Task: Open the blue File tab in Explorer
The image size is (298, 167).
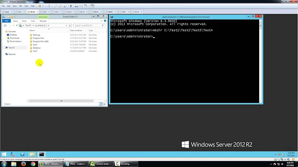Action: tap(7, 21)
